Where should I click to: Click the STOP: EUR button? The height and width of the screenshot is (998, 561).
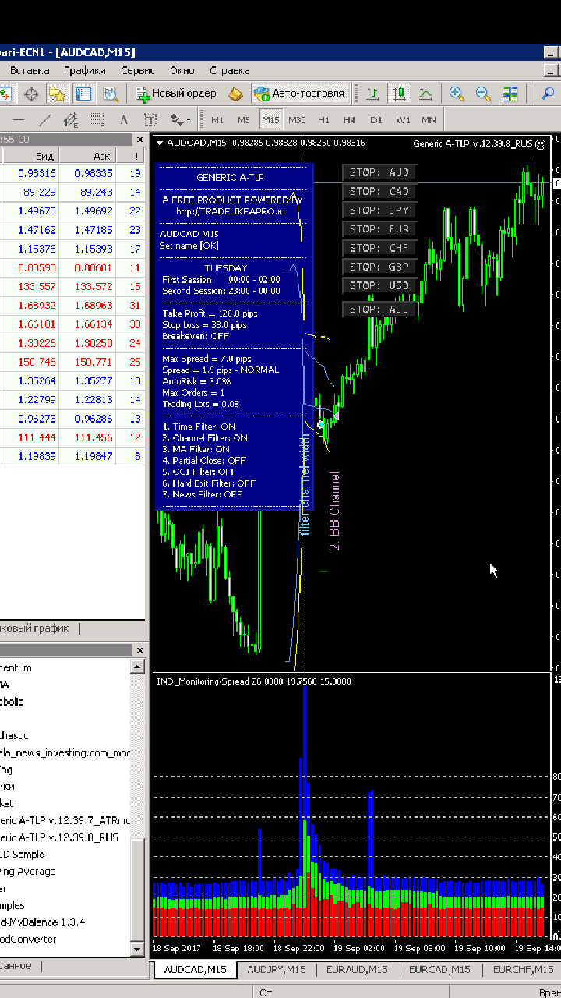point(379,229)
